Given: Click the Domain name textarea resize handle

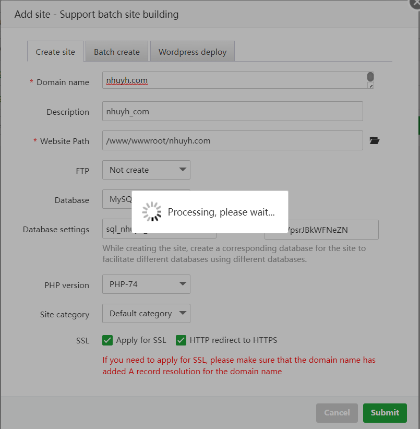Looking at the screenshot, I should (371, 86).
